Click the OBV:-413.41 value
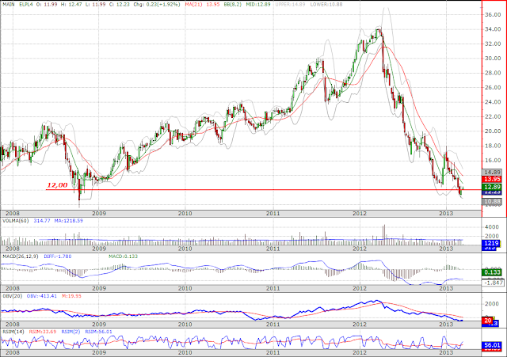The height and width of the screenshot is (357, 507). (x=42, y=296)
